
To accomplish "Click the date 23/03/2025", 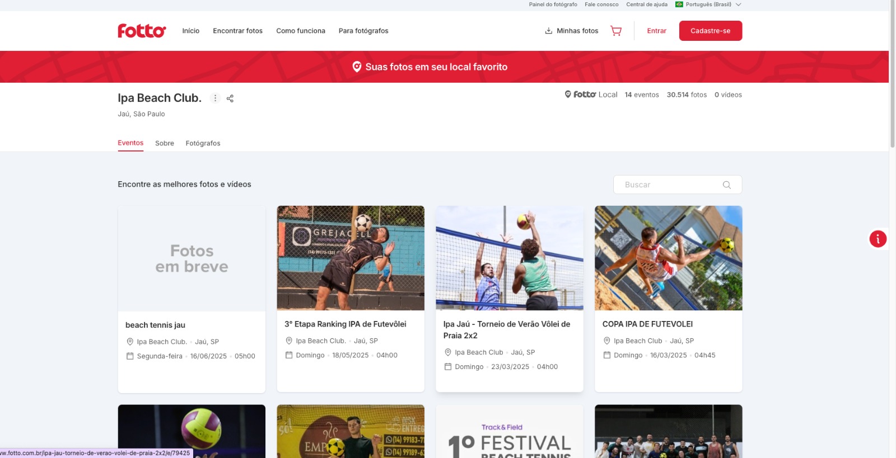I will pos(510,367).
